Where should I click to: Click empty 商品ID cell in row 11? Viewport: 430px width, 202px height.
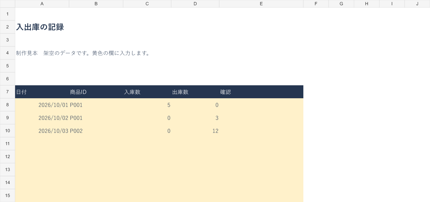coord(96,144)
